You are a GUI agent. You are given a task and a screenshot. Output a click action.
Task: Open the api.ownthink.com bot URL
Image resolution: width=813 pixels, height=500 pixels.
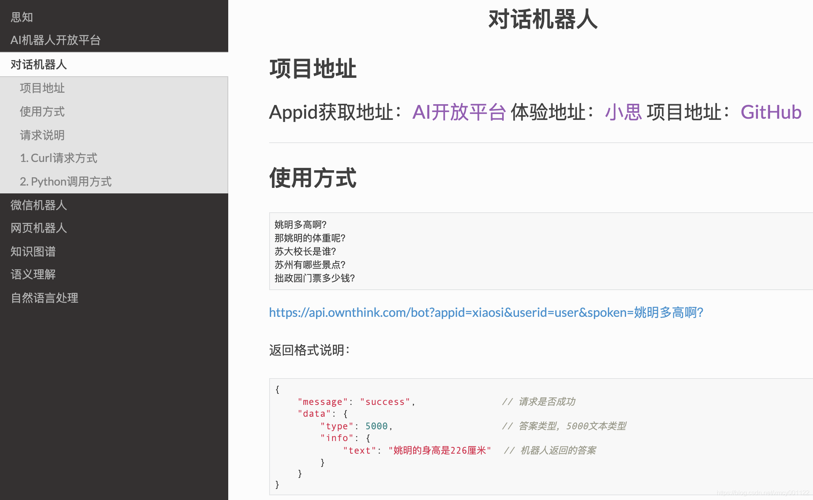[x=486, y=312]
